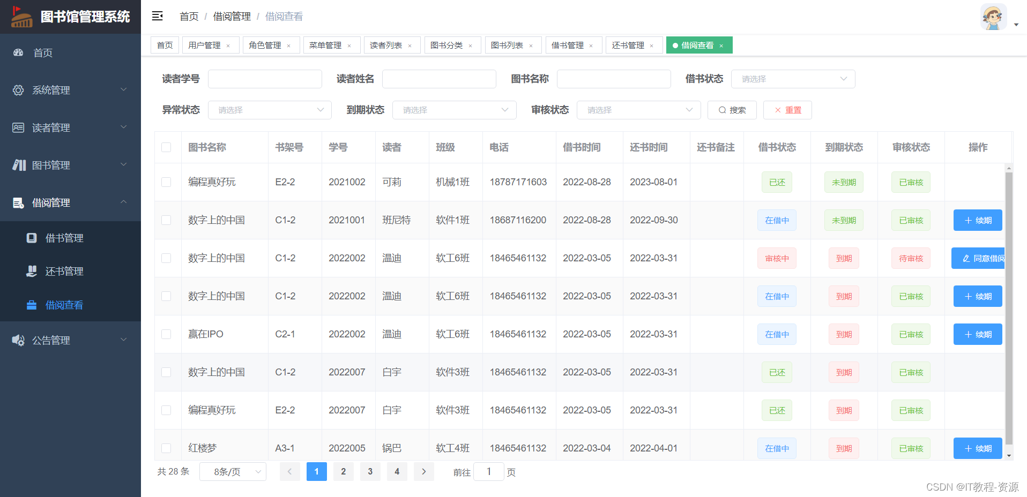
Task: Check the row for 编程真好玩 reader 可莉
Action: [166, 182]
